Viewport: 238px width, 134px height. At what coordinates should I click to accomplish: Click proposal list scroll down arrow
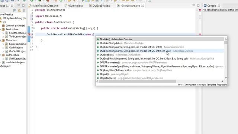[226, 78]
